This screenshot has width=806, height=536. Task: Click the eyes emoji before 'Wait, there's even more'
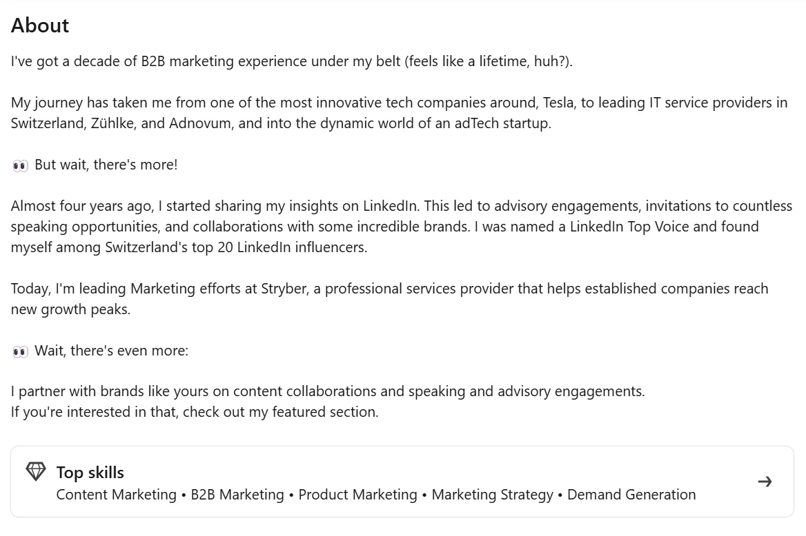tap(19, 350)
